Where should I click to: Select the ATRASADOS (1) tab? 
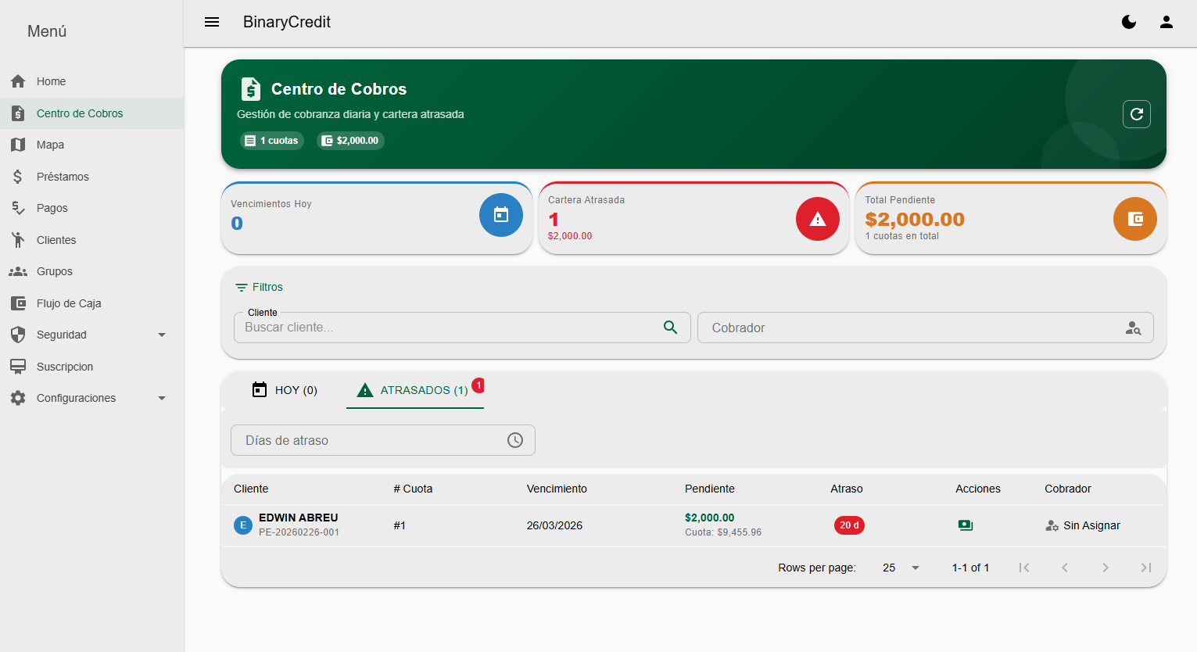[x=415, y=390]
